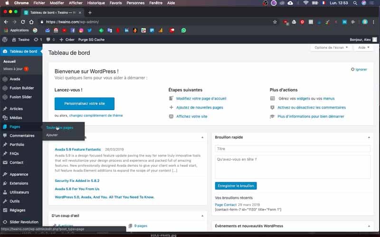Choose Toutes les pages submenu item
Image resolution: width=380 pixels, height=237 pixels.
pyautogui.click(x=60, y=128)
